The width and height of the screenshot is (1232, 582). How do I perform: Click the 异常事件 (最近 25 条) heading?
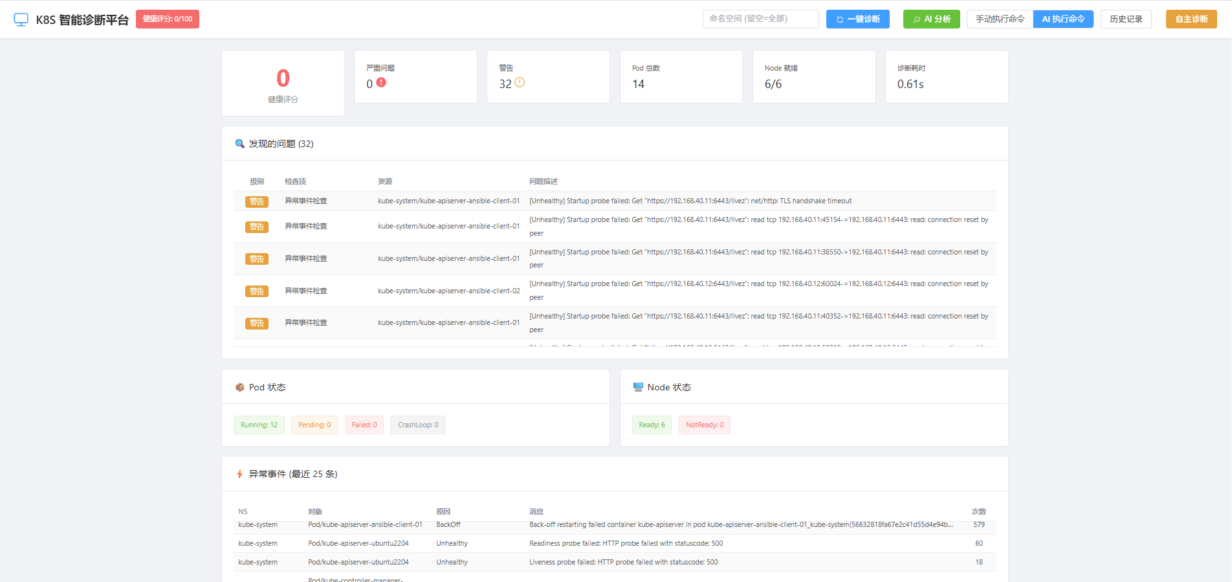click(x=293, y=474)
